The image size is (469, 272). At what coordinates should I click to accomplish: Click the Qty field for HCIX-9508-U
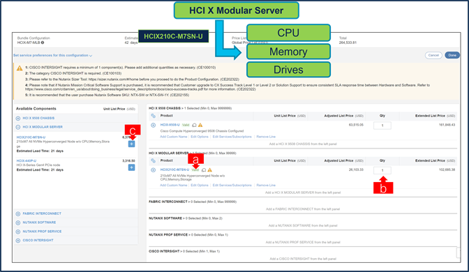click(382, 126)
